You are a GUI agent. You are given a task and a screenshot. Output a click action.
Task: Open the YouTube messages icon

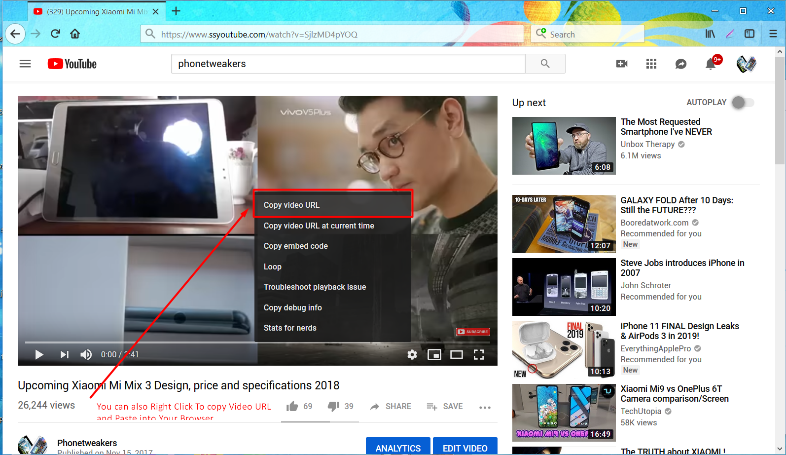tap(681, 64)
